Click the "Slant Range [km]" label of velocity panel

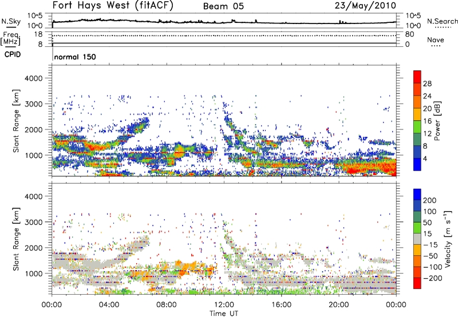click(x=16, y=239)
